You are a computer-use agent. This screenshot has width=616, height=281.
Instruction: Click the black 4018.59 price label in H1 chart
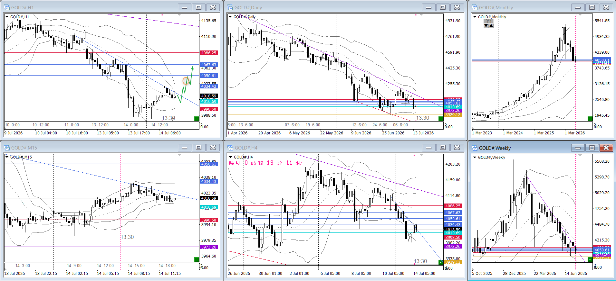click(209, 96)
